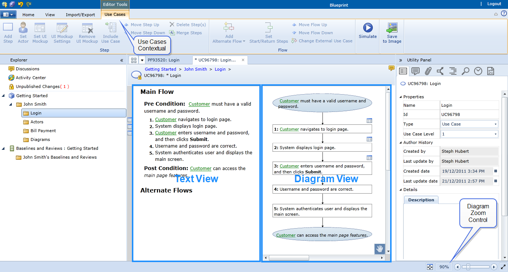The image size is (508, 272).
Task: Open Unpublished Changes in Explorer
Action: [39, 86]
